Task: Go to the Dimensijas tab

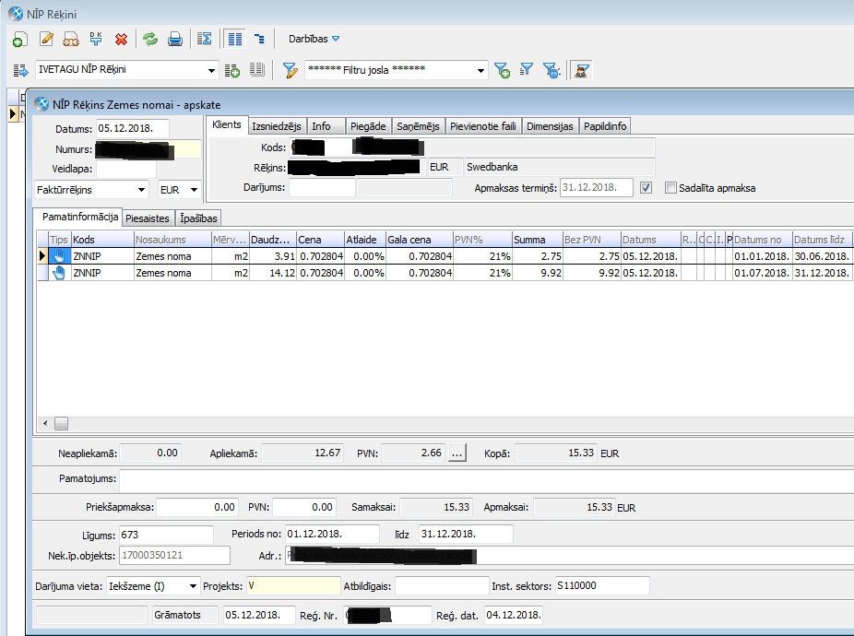Action: [x=550, y=126]
